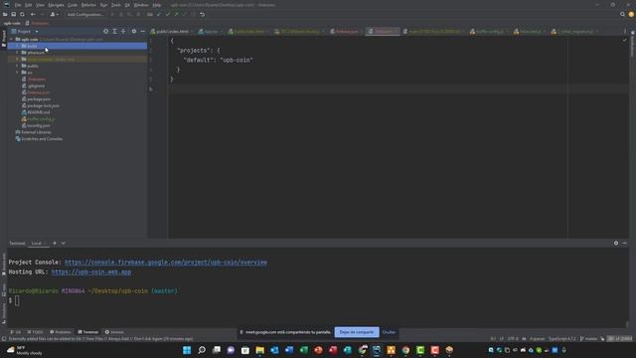
Task: Select firebase.json in project tree
Action: 38,92
